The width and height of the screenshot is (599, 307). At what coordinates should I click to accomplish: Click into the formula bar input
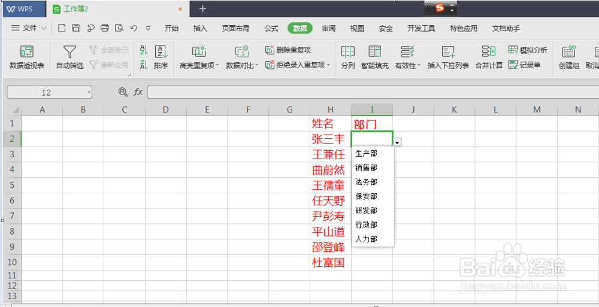(373, 92)
